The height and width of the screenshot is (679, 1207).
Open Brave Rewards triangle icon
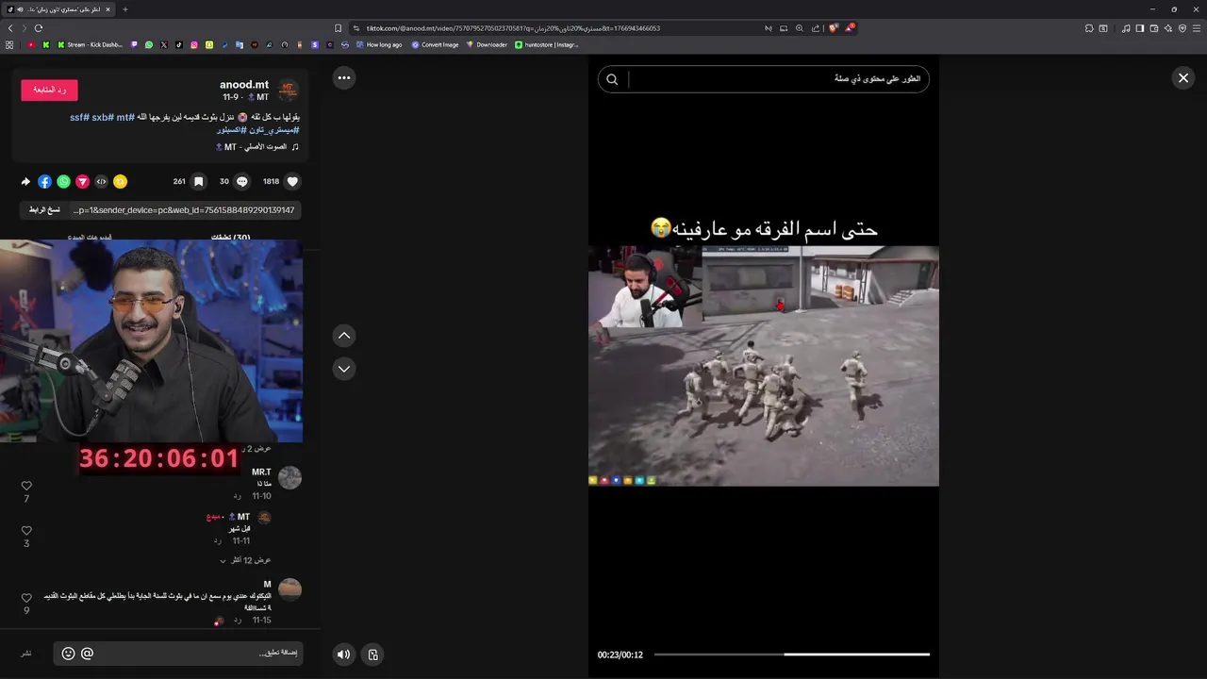point(850,28)
